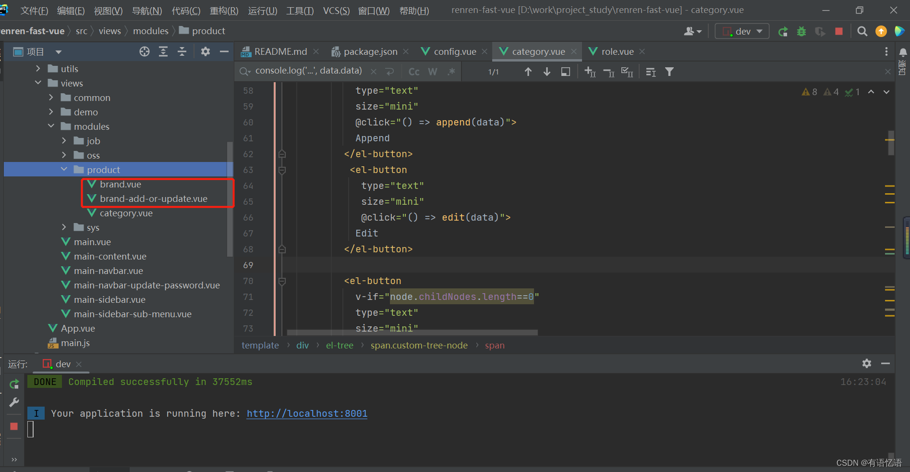Click the Debug bug icon
Screen dimensions: 910x472
click(801, 31)
